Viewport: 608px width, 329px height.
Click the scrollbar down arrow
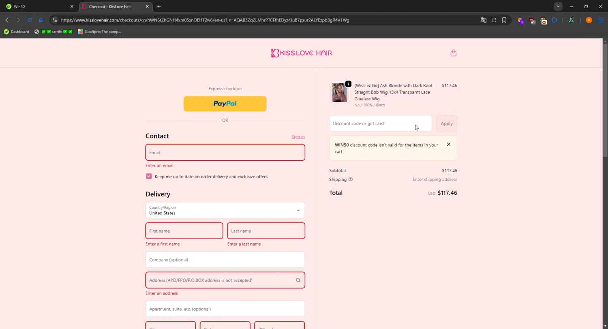tap(605, 326)
